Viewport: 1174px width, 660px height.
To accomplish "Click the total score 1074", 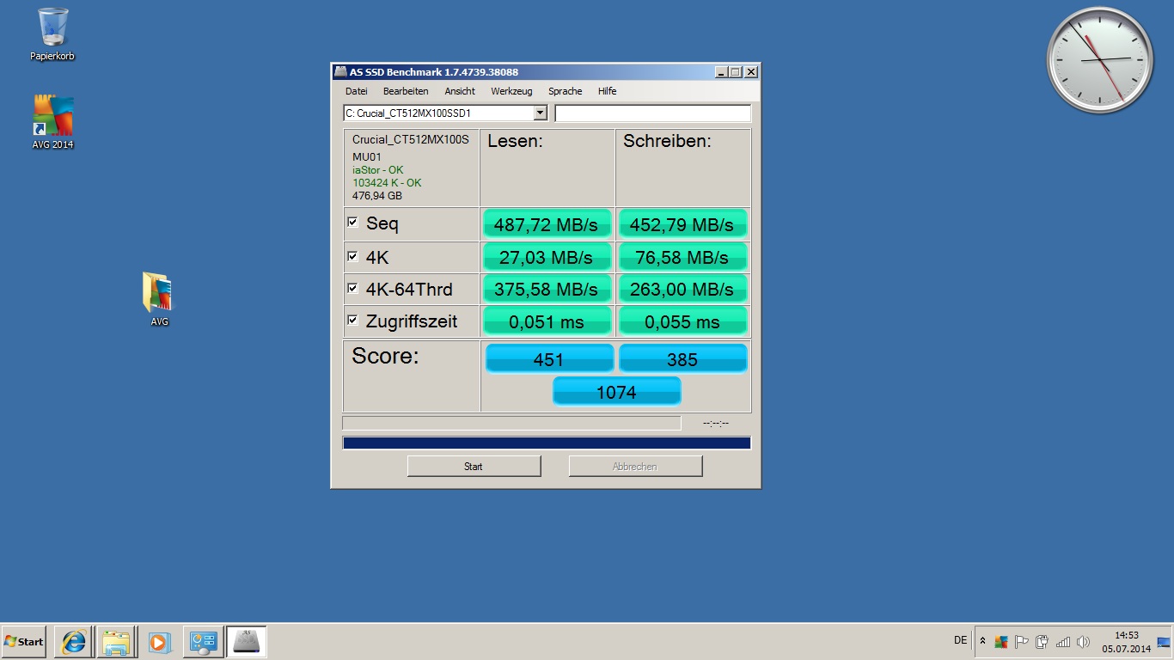I will pos(616,392).
